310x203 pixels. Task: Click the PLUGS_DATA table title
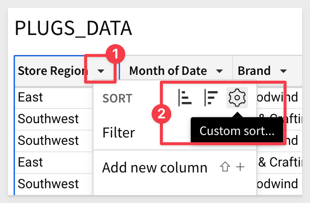[x=73, y=29]
